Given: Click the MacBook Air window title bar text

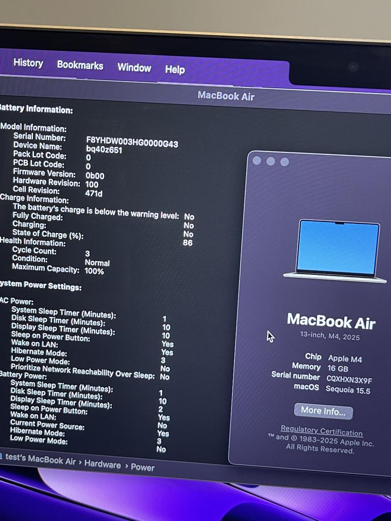Looking at the screenshot, I should [226, 96].
